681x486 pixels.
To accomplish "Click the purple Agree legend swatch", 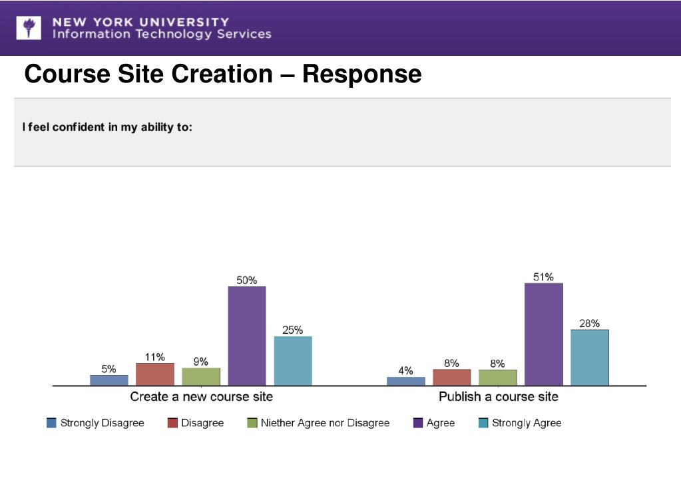I will pyautogui.click(x=418, y=423).
